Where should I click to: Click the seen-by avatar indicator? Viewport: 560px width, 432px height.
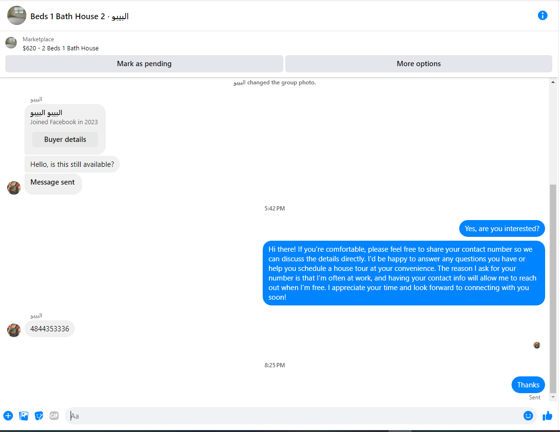point(537,345)
